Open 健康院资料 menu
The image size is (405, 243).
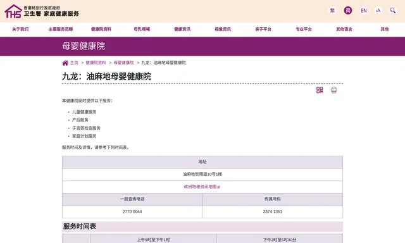tap(101, 29)
